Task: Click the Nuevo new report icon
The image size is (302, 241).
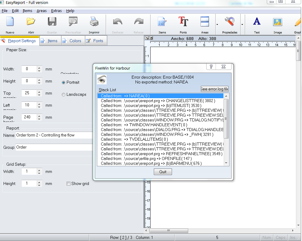Action: [10, 21]
